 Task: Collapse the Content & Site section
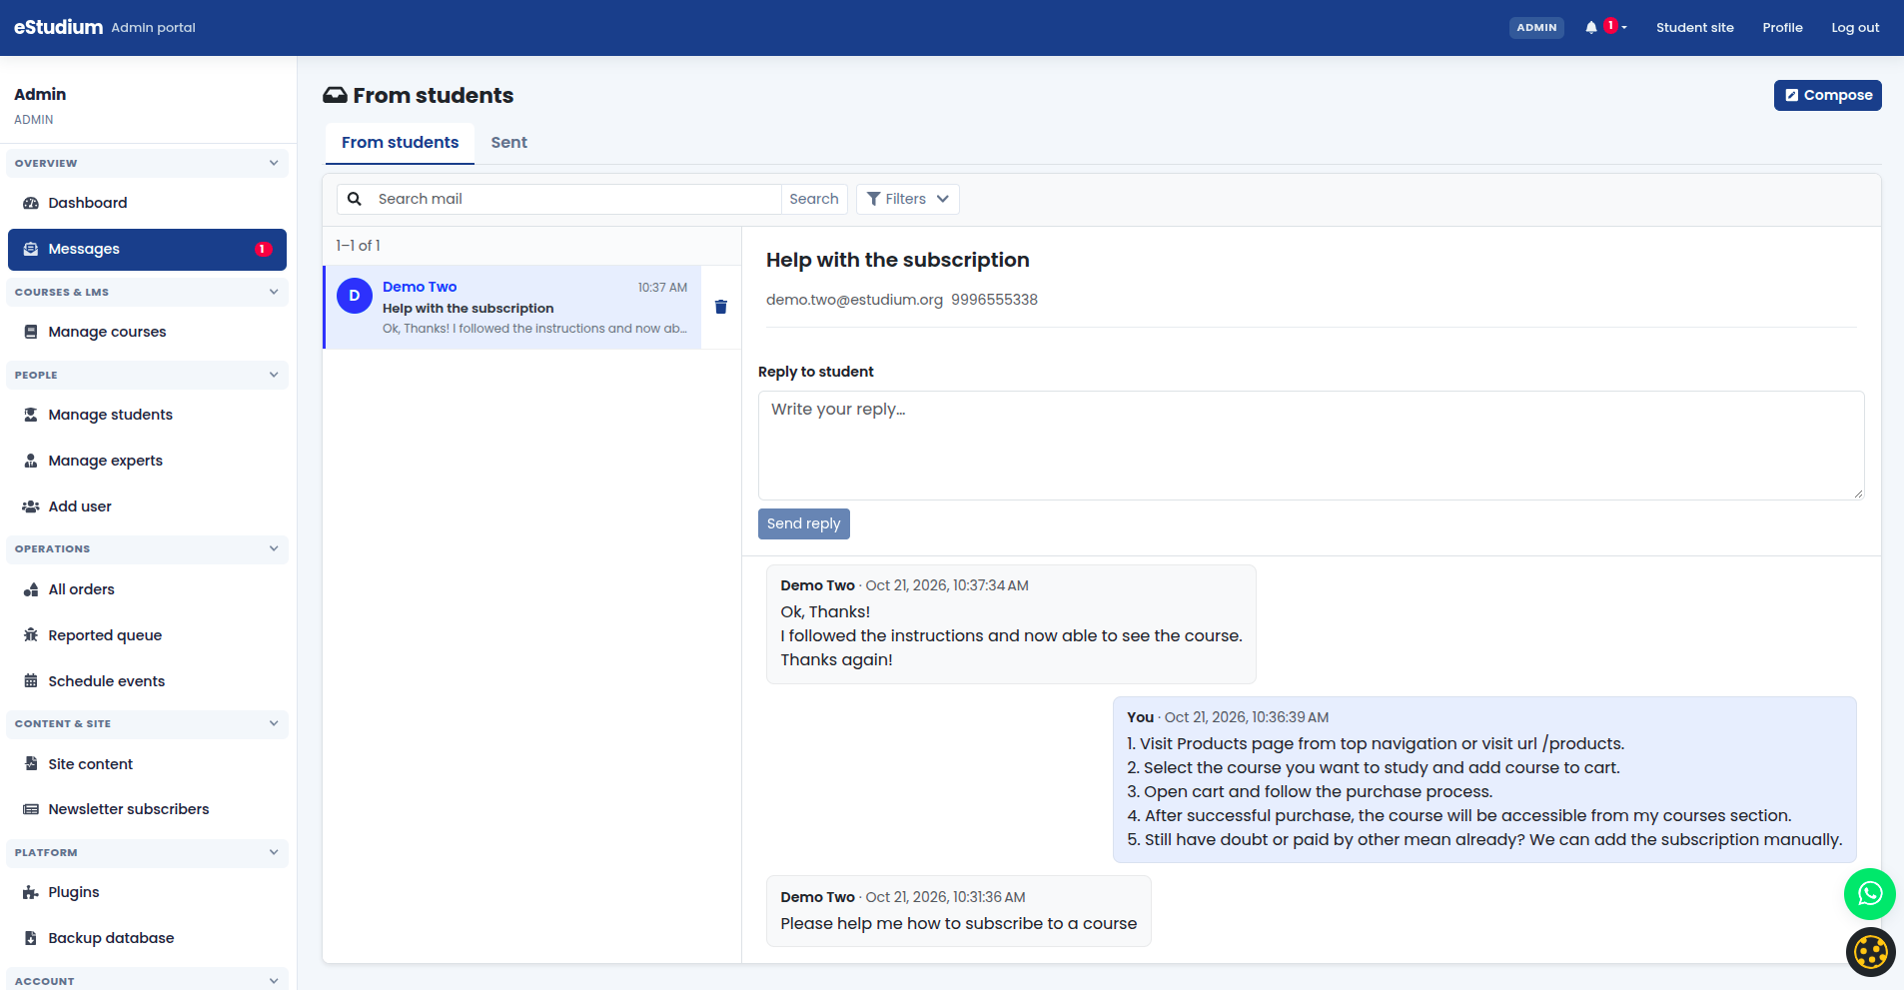click(x=147, y=724)
